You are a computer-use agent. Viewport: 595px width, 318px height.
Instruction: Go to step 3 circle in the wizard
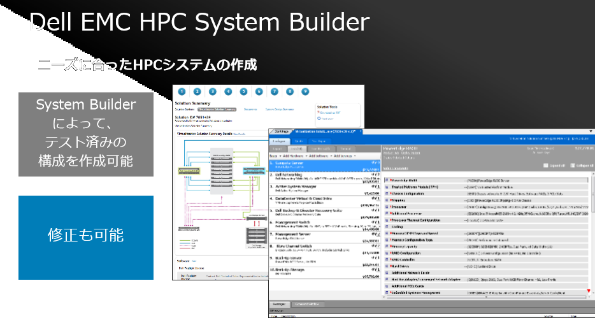coord(213,92)
